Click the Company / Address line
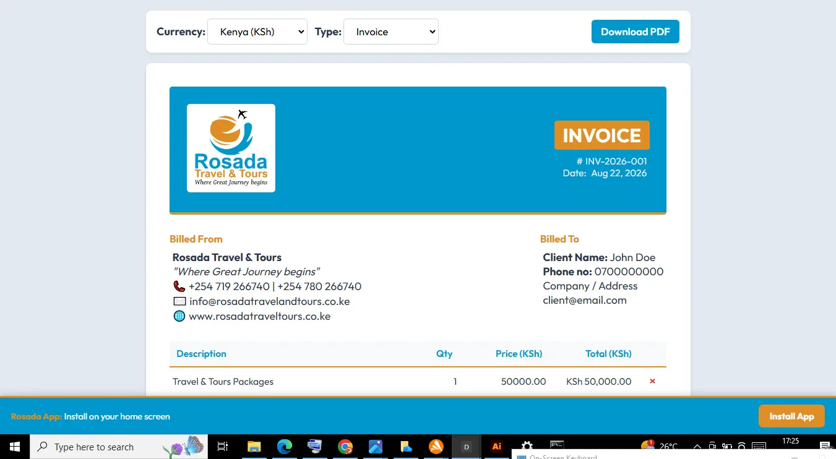 click(x=590, y=286)
